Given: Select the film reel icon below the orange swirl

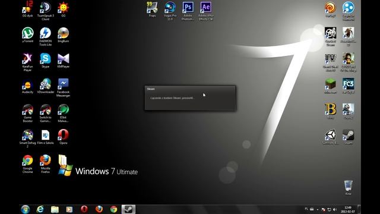Looking at the screenshot, I should (x=331, y=36).
